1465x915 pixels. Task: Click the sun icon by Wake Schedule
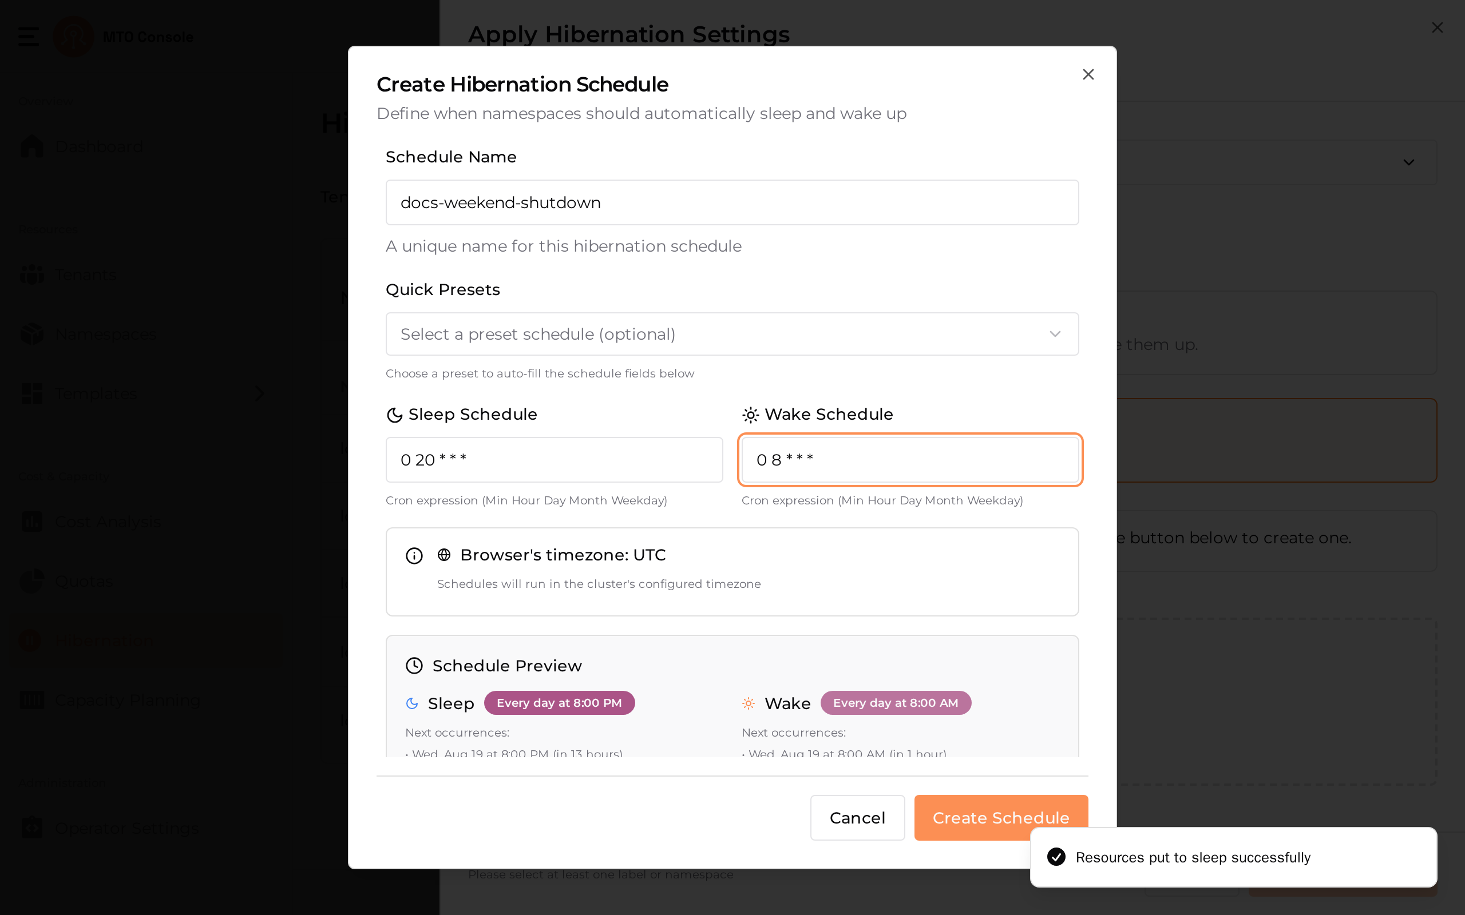coord(750,415)
